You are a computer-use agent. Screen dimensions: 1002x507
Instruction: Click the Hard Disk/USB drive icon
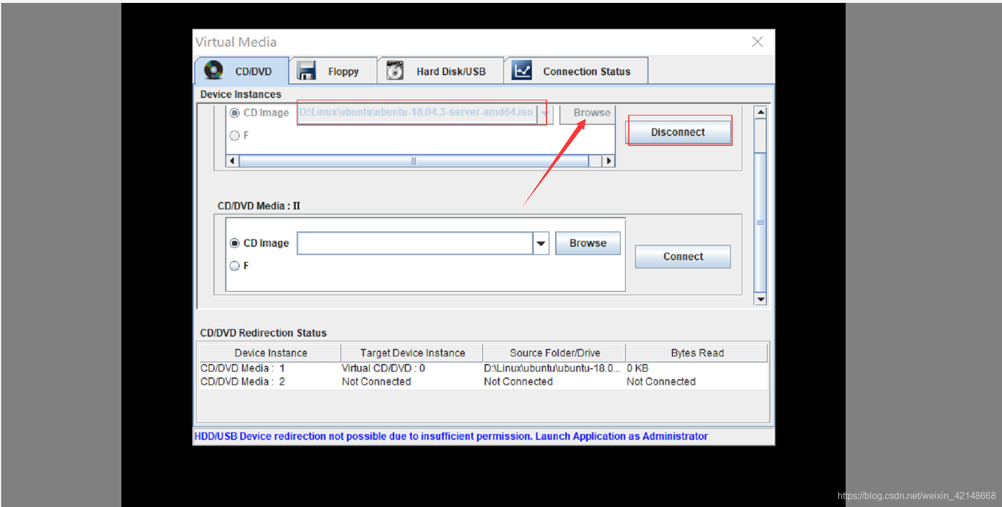click(x=395, y=71)
